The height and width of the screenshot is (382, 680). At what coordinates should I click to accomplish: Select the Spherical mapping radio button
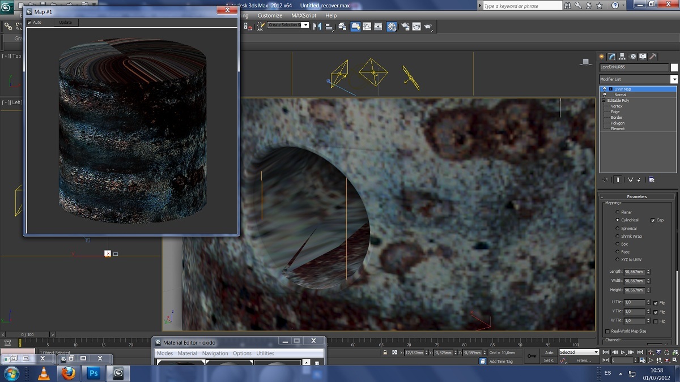click(618, 229)
